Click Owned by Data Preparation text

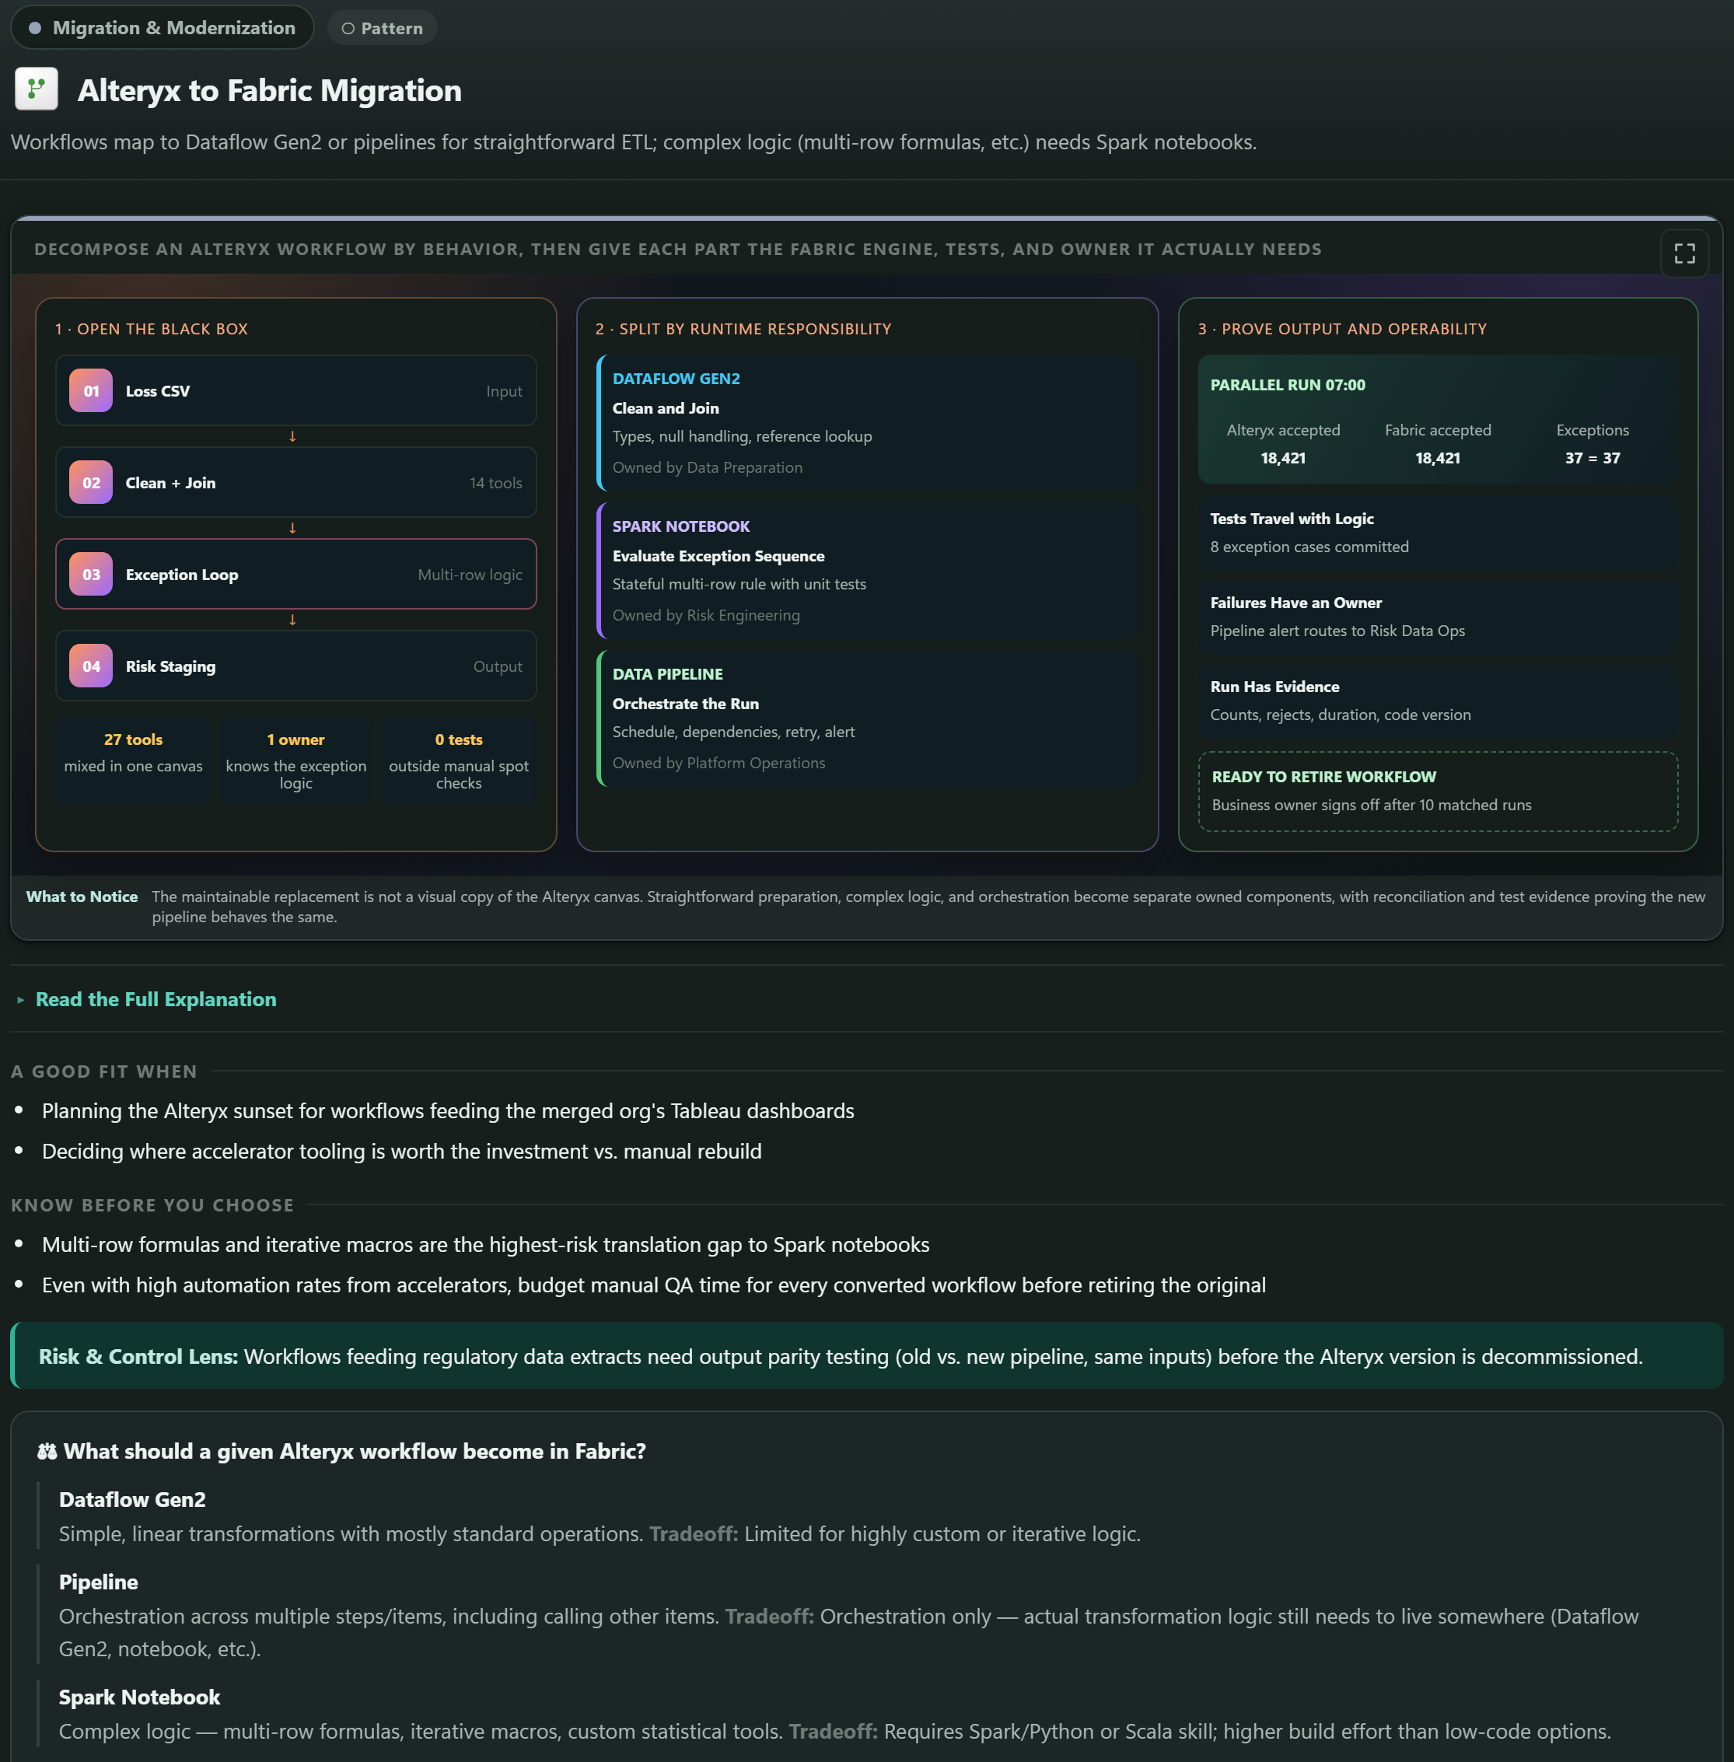708,467
